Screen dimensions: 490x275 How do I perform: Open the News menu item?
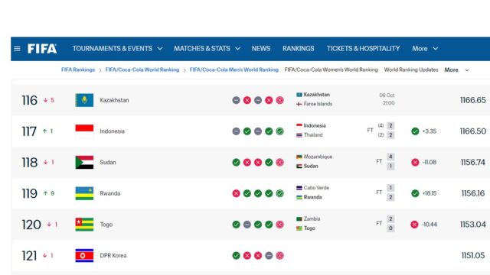click(x=261, y=49)
